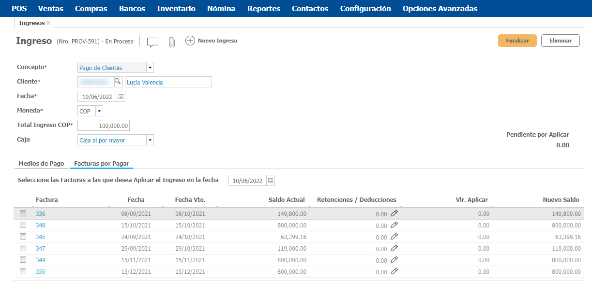Edit deductions pencil for invoice 349
592x283 pixels.
(x=394, y=260)
